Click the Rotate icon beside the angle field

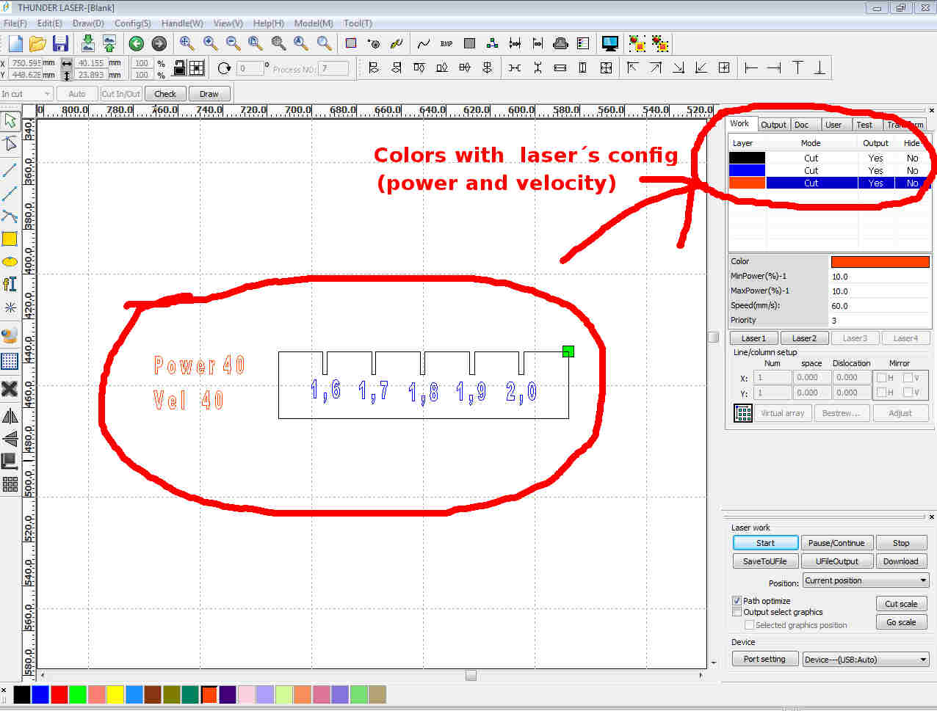[224, 68]
